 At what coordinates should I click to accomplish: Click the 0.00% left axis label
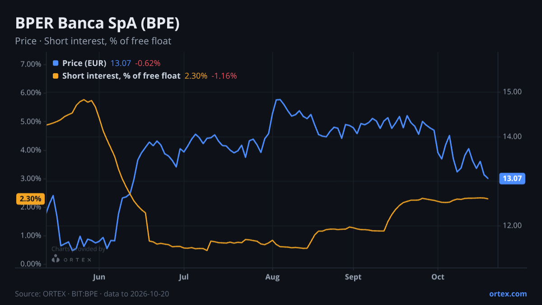coord(31,264)
